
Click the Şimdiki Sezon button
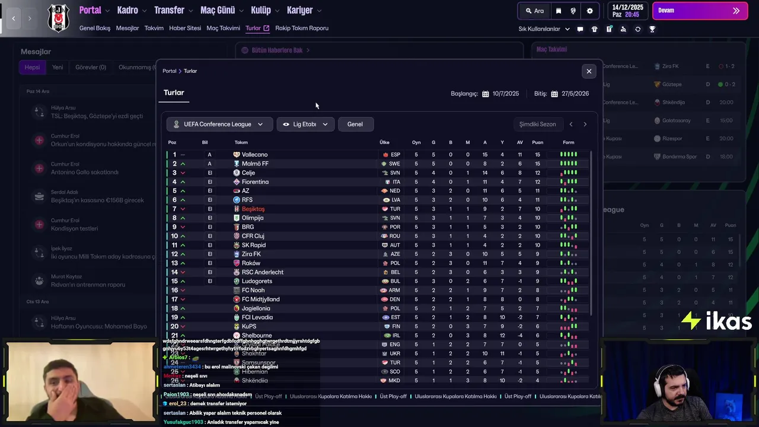point(538,124)
